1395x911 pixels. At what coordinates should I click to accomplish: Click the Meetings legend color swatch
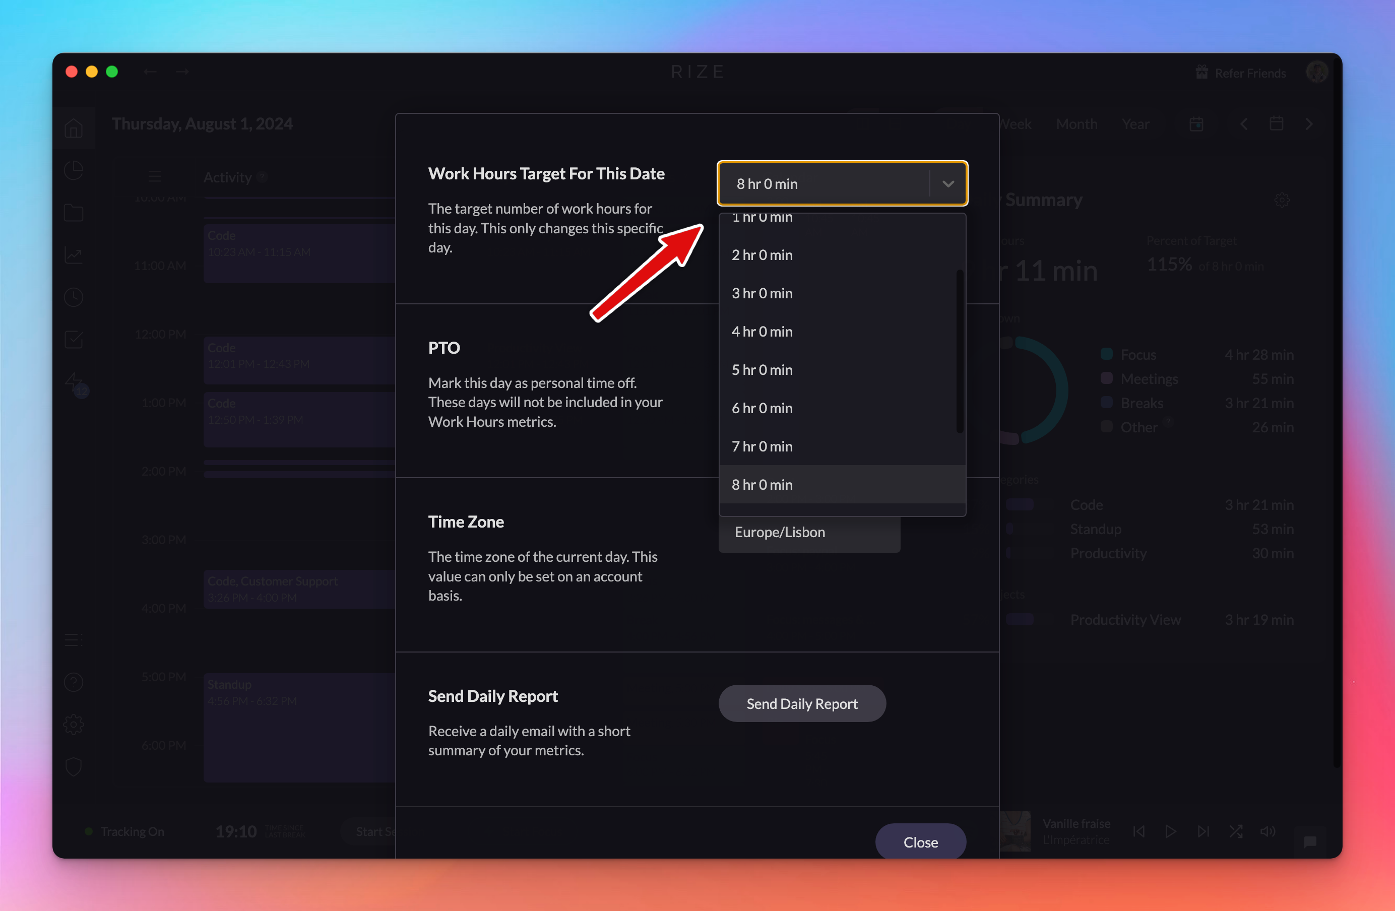point(1107,378)
